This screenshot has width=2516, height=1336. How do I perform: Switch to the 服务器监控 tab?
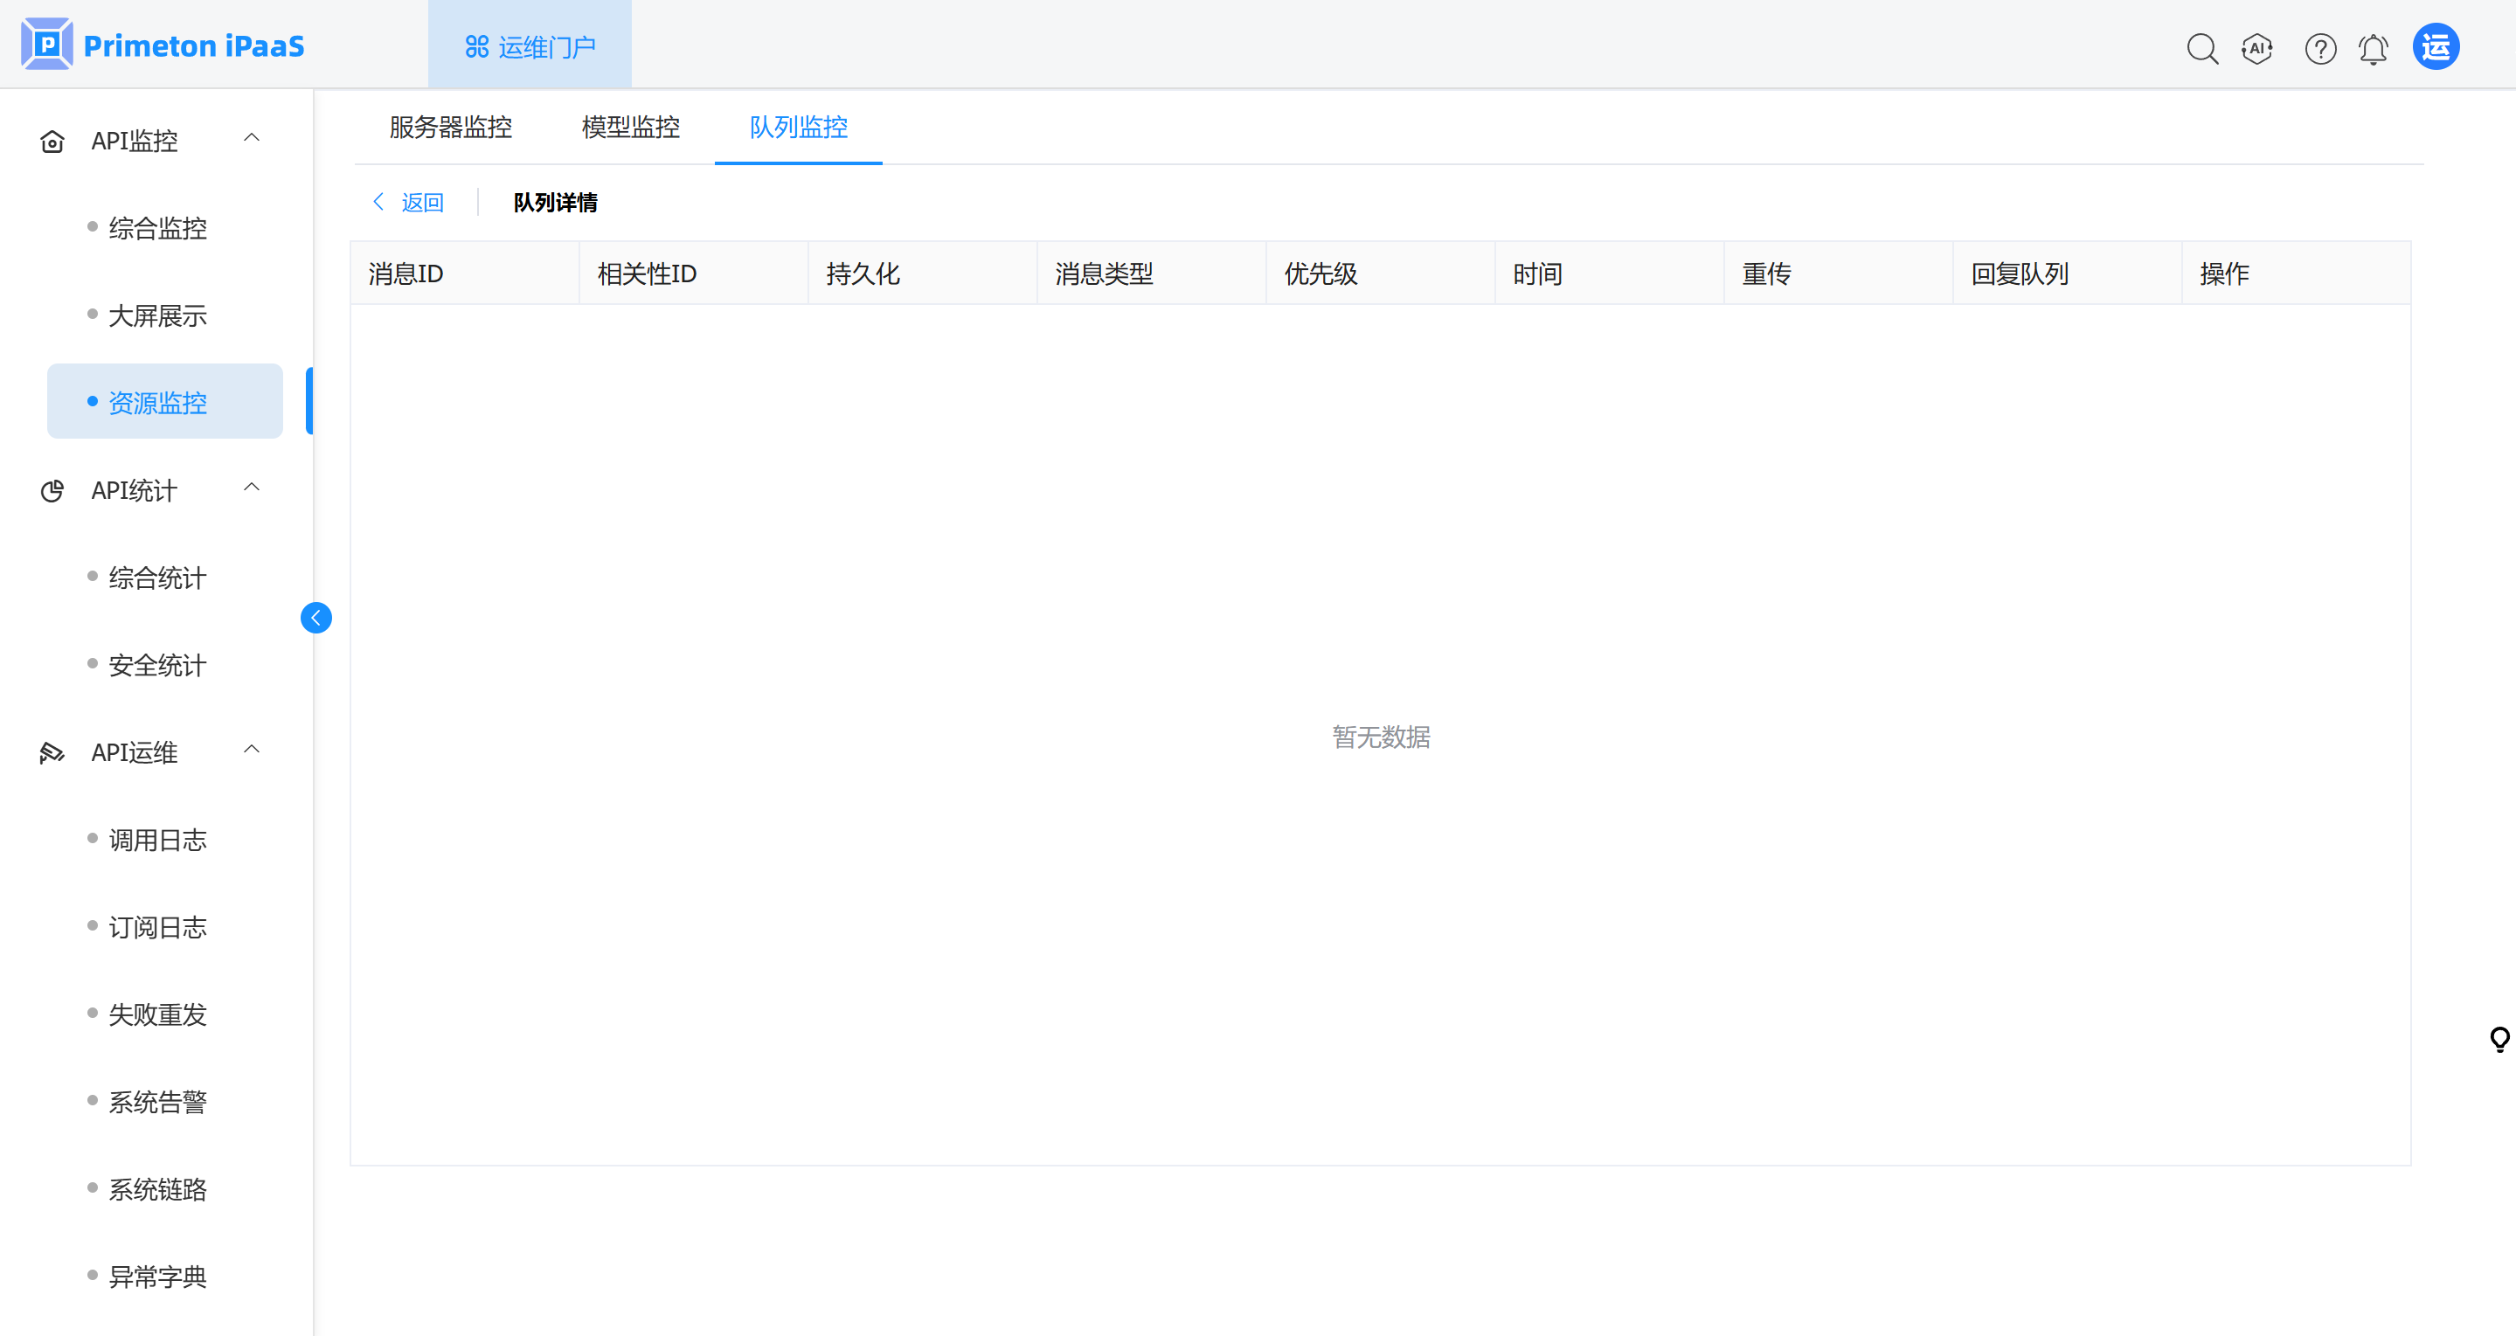pos(450,127)
